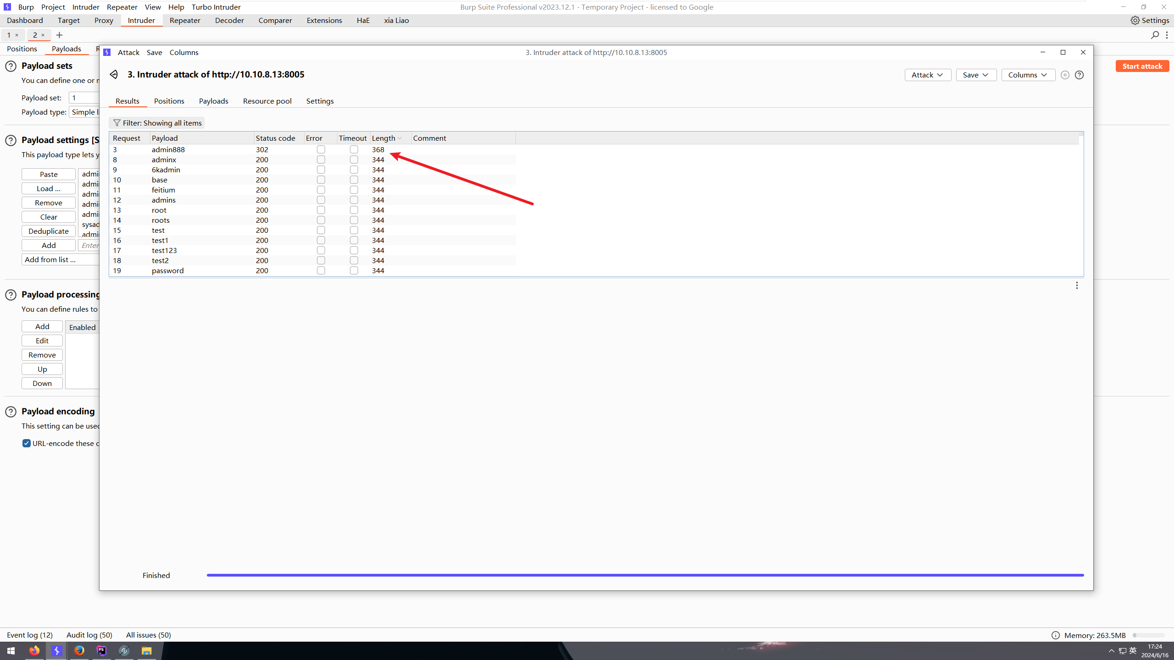Click the Load payload list button
The width and height of the screenshot is (1174, 660).
(49, 188)
